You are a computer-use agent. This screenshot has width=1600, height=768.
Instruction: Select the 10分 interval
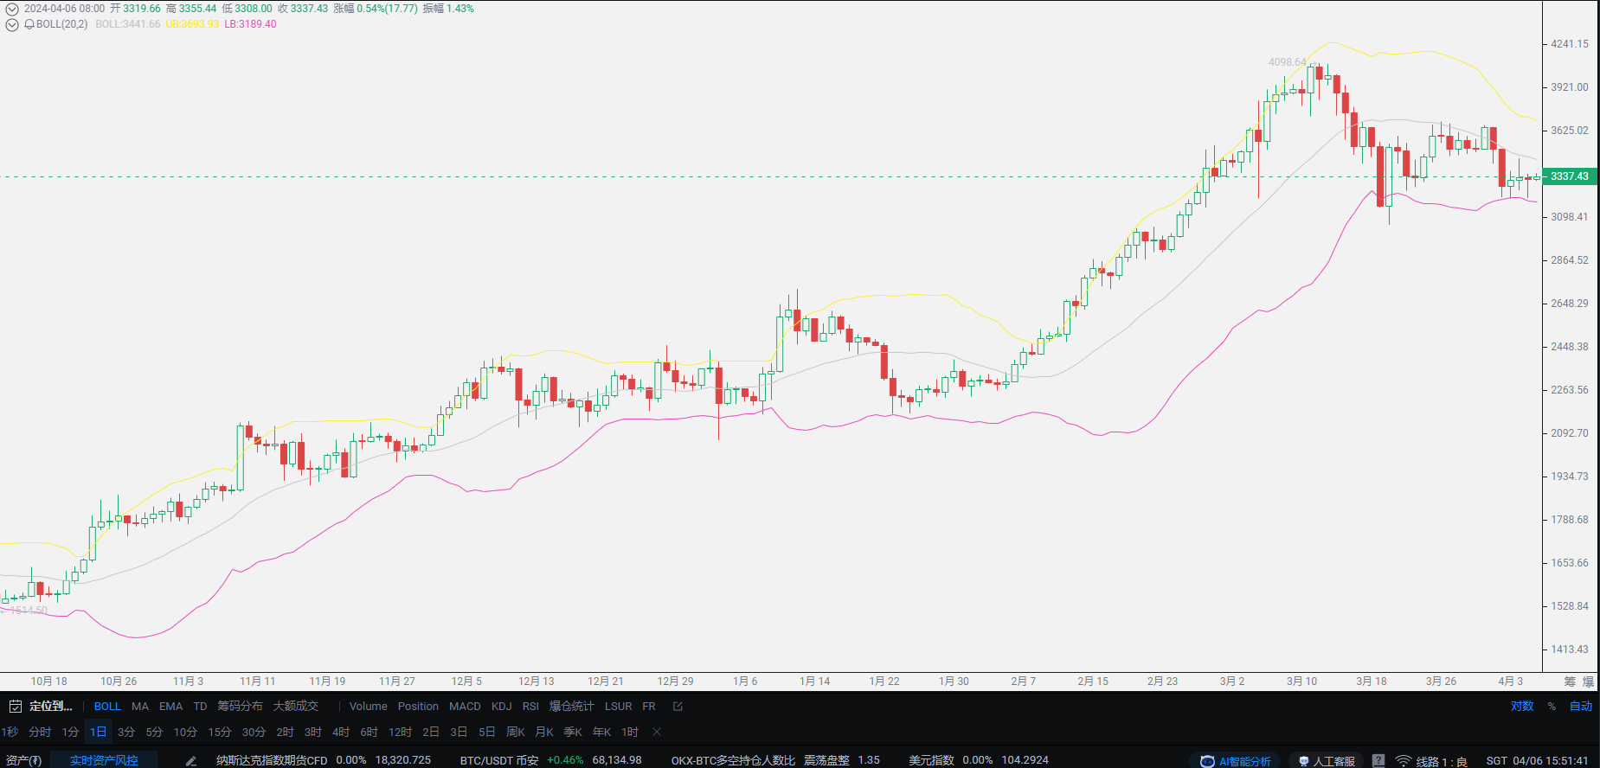click(x=185, y=732)
